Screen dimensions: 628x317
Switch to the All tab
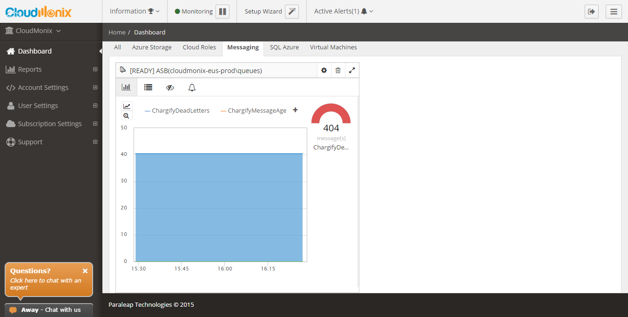coord(117,47)
